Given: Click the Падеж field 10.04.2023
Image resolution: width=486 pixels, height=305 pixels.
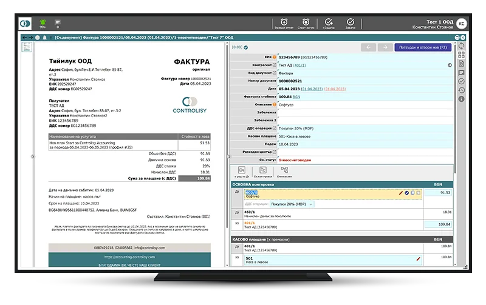Looking at the screenshot, I should (x=365, y=144).
